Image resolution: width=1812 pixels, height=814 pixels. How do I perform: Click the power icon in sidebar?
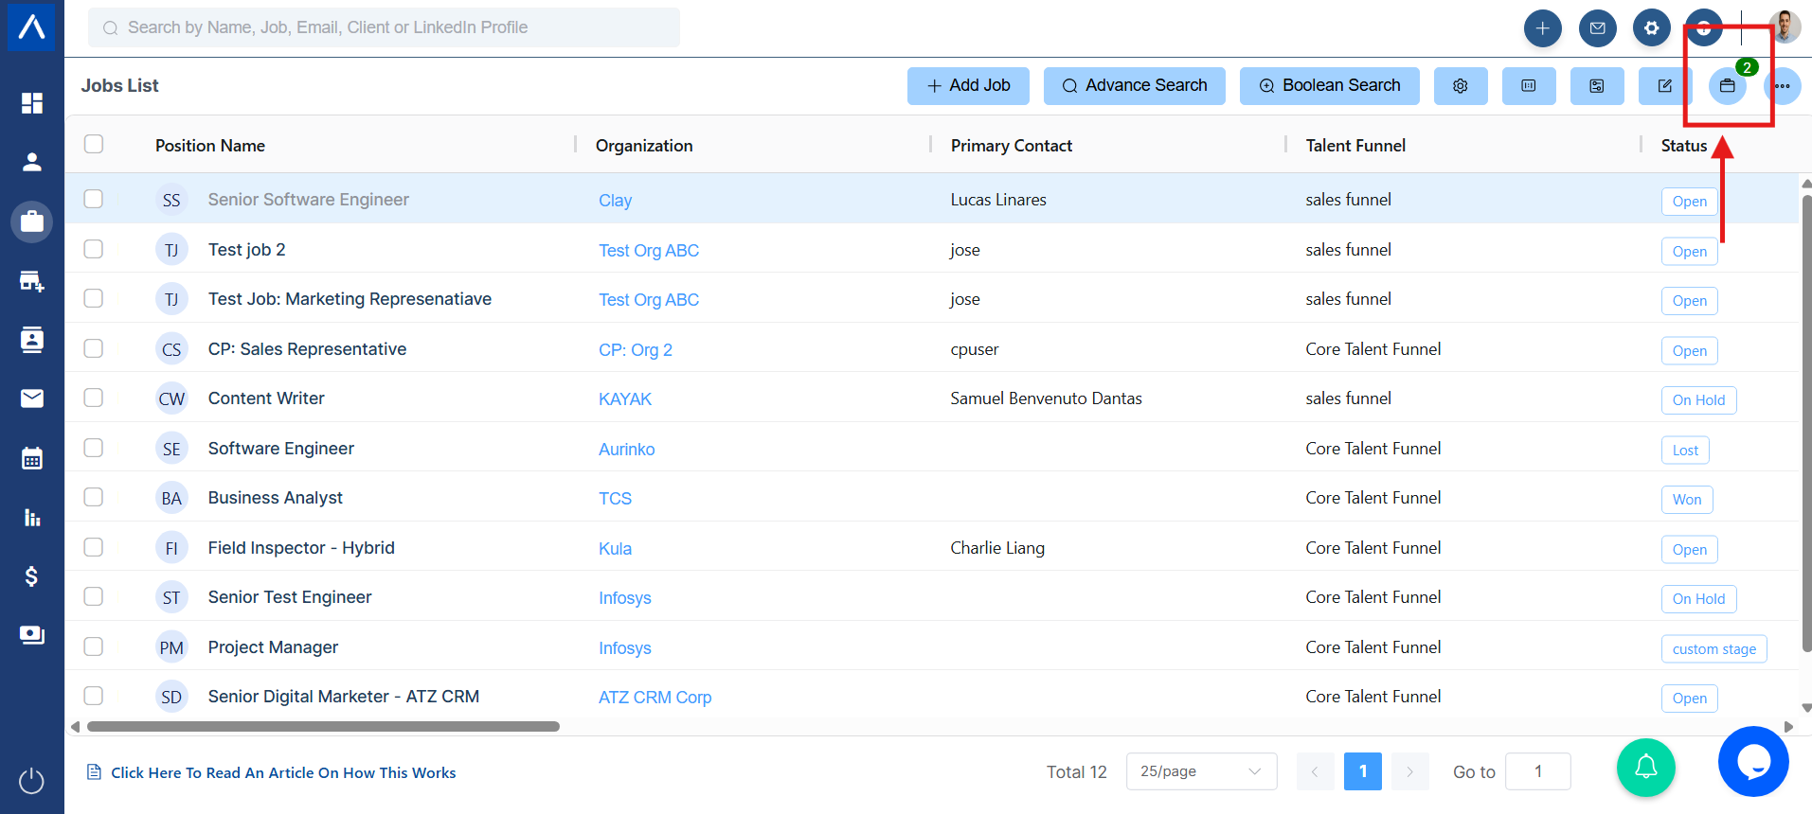click(x=32, y=781)
